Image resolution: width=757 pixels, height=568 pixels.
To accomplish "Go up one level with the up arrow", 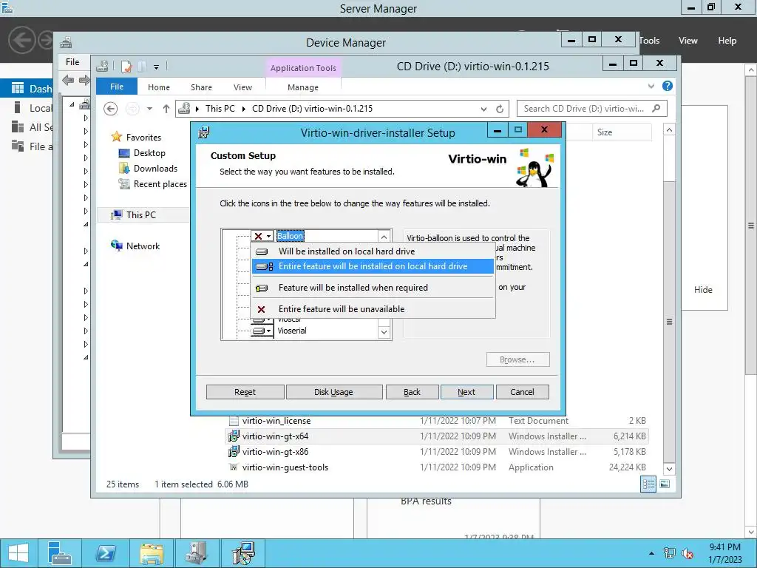I will click(x=166, y=109).
